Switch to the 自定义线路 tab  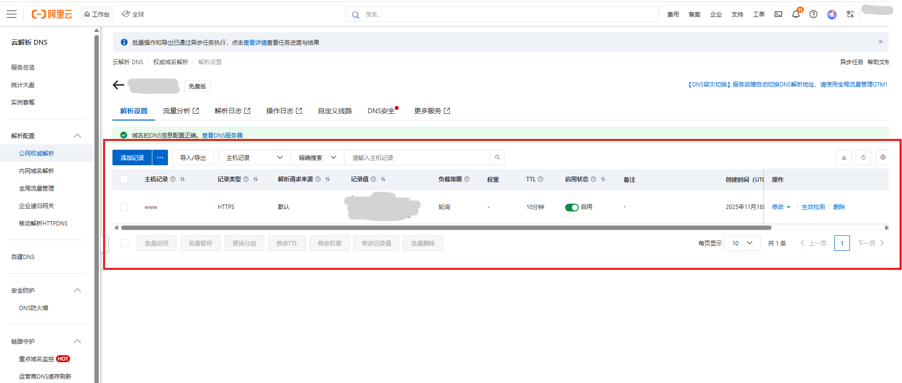click(x=335, y=111)
